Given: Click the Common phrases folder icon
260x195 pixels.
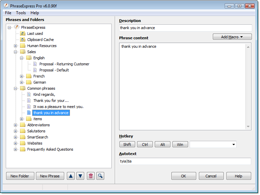Looking at the screenshot, I should point(22,88).
